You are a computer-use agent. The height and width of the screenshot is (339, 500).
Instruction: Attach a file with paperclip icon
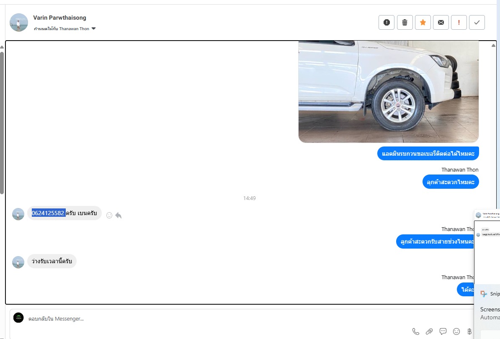(429, 331)
